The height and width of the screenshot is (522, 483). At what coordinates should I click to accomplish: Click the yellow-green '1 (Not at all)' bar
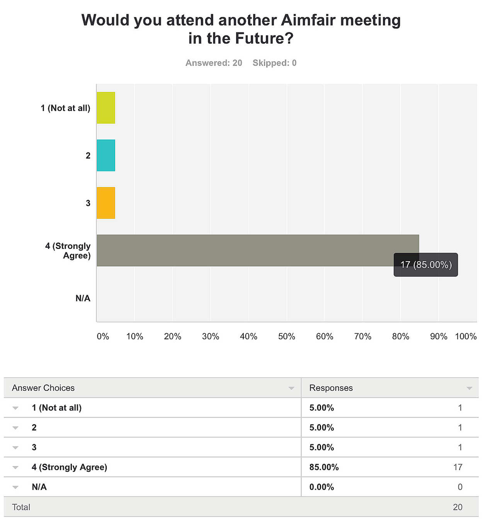(106, 108)
